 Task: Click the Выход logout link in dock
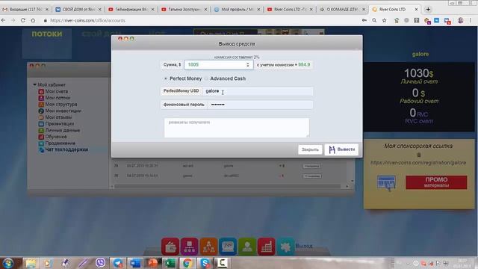tap(304, 246)
